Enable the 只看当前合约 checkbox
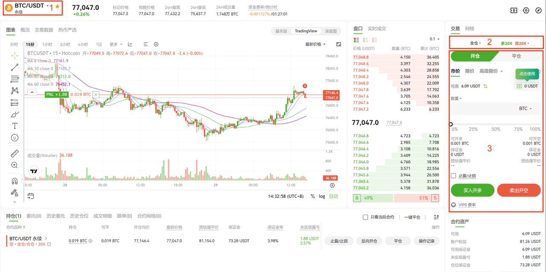Image resolution: width=546 pixels, height=272 pixels. tap(365, 217)
